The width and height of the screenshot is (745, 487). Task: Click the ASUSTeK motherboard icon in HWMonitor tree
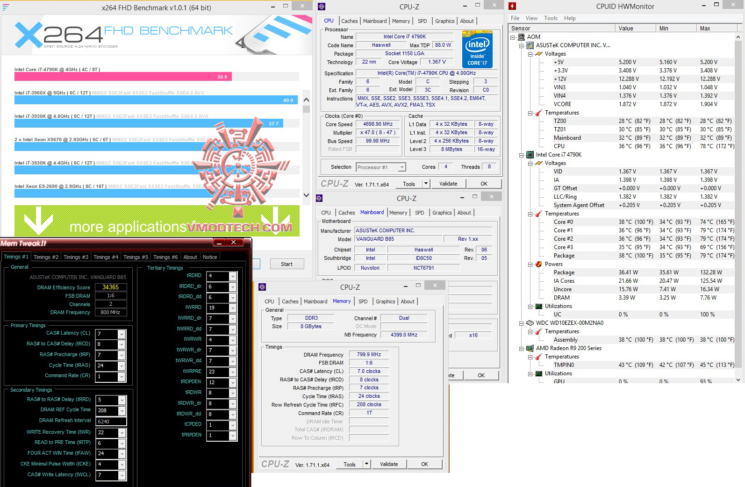[530, 45]
